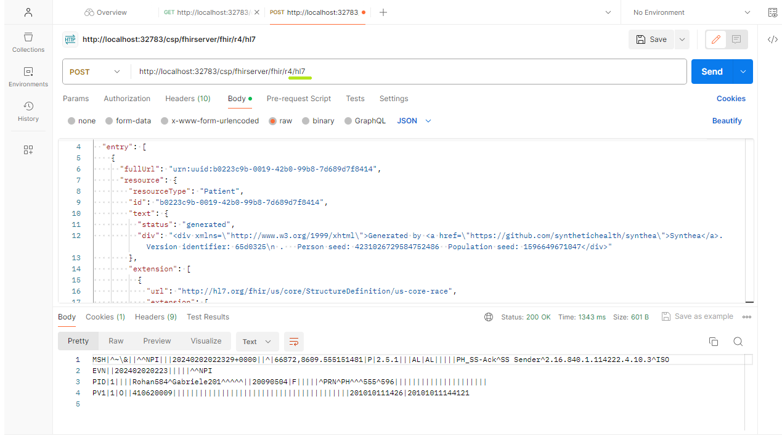Image resolution: width=782 pixels, height=436 pixels.
Task: Open the Environments sidebar panel
Action: click(28, 76)
